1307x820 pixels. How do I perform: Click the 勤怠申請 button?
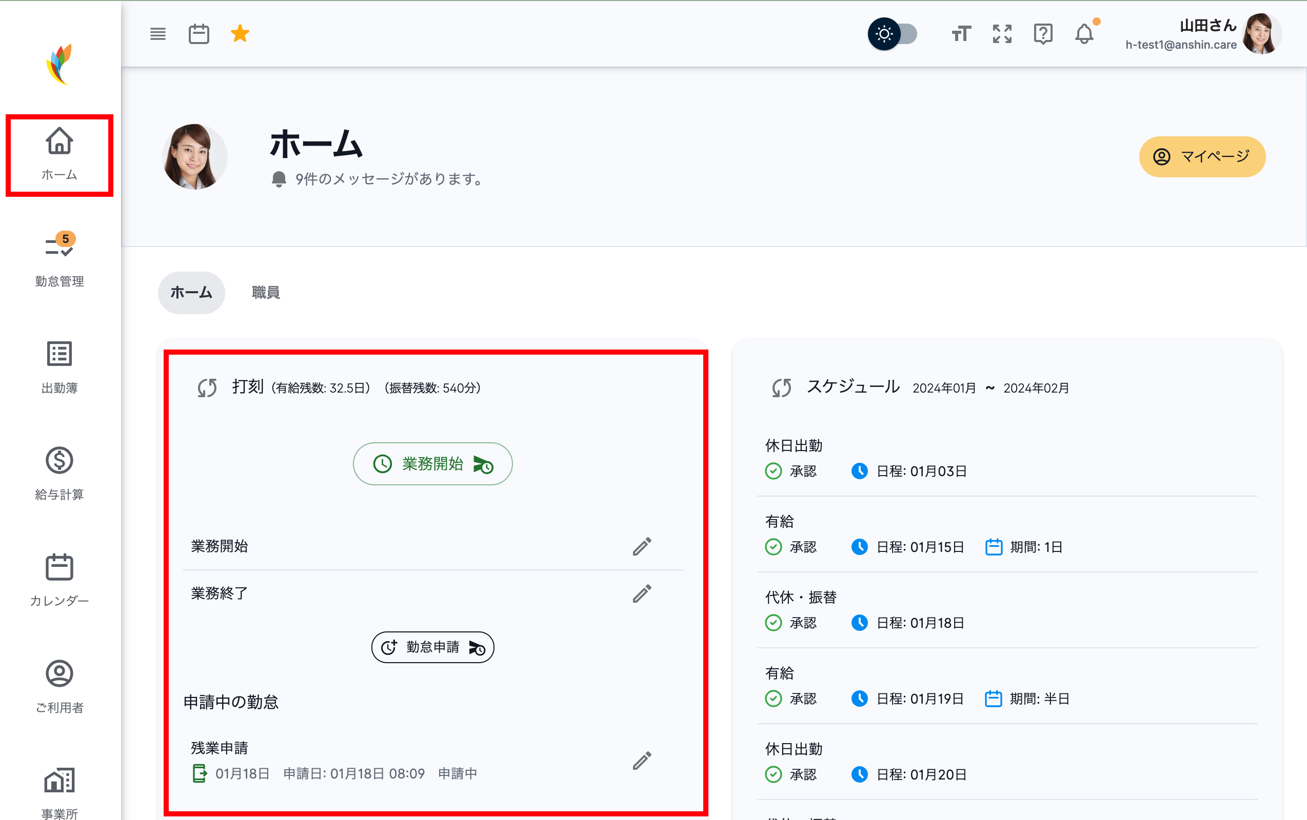click(432, 647)
